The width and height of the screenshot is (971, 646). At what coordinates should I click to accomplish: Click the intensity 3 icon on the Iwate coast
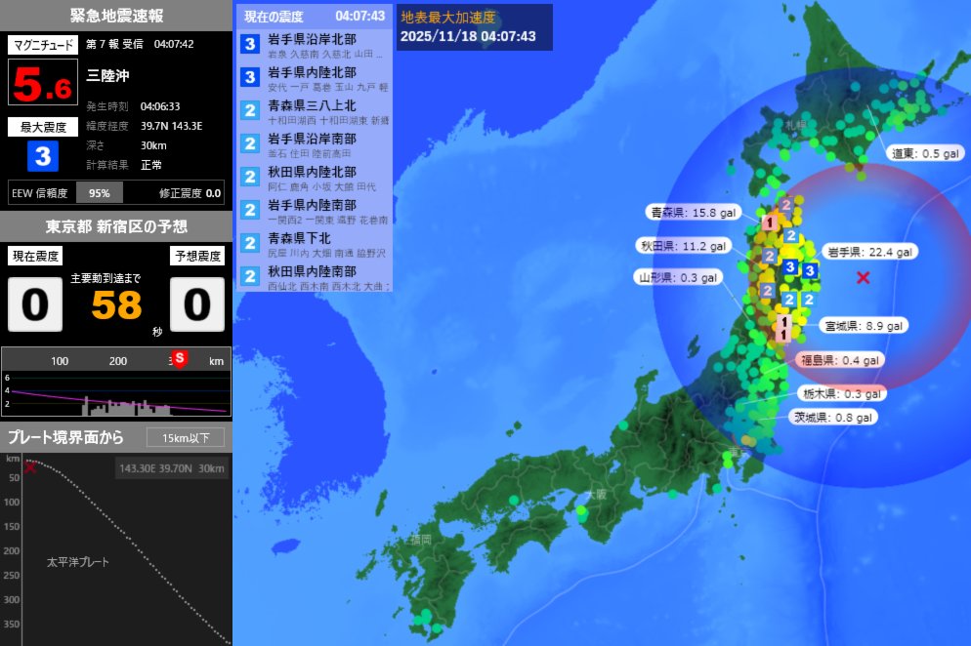click(808, 271)
